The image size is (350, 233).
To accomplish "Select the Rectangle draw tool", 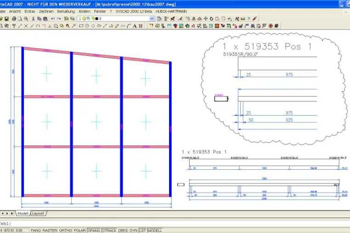I will [x=81, y=26].
